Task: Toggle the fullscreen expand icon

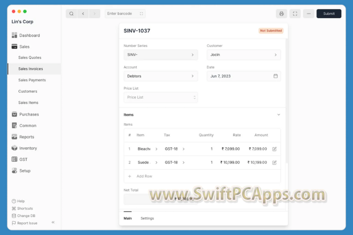Action: [x=295, y=14]
